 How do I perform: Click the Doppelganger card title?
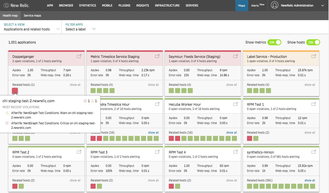[x=23, y=57]
